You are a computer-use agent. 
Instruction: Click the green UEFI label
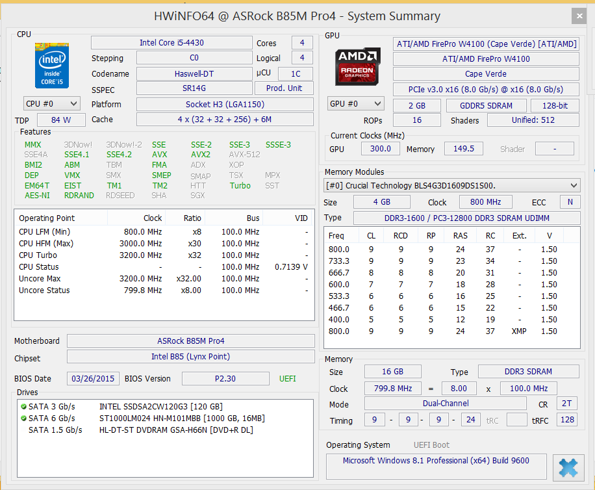287,378
